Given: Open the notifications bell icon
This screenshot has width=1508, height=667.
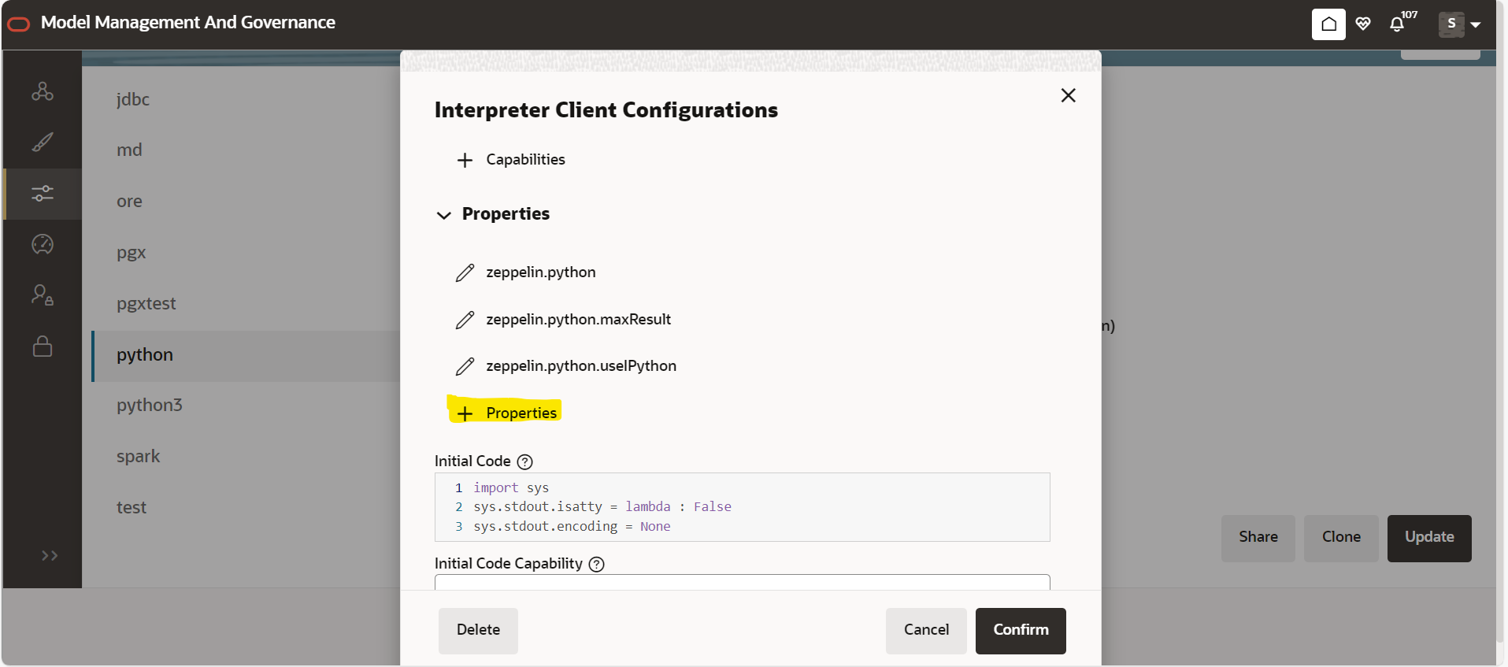Looking at the screenshot, I should pyautogui.click(x=1397, y=24).
